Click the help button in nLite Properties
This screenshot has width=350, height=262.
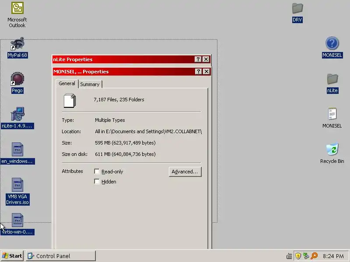pos(198,59)
